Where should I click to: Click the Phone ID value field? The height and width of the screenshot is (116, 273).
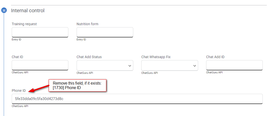(x=137, y=99)
